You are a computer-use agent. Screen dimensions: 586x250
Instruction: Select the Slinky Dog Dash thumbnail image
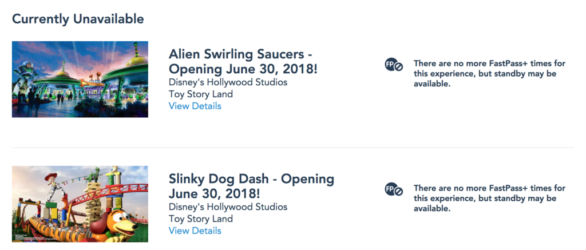click(x=80, y=204)
